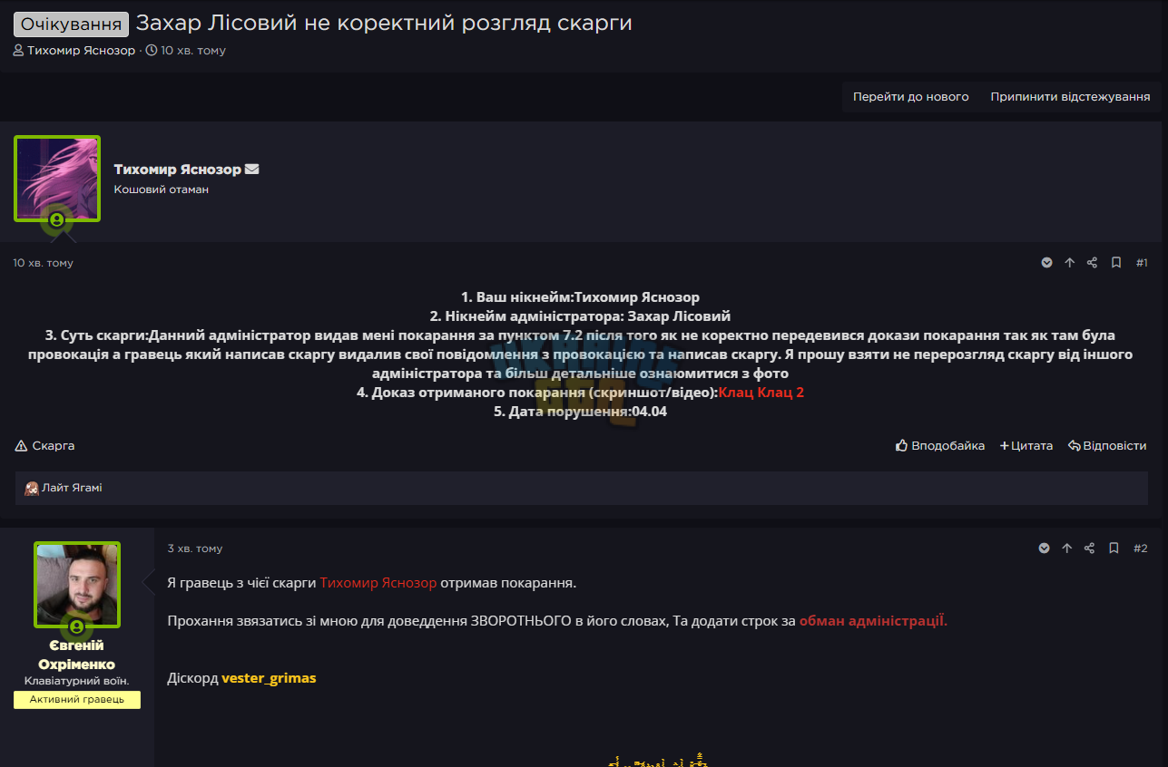Open the red Клац evidence link
This screenshot has width=1168, height=767.
click(x=736, y=393)
